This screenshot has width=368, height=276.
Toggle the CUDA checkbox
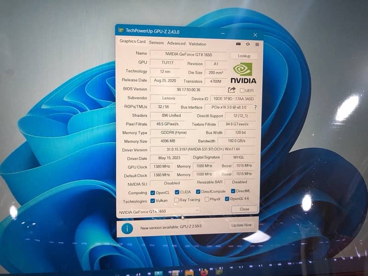tap(177, 192)
